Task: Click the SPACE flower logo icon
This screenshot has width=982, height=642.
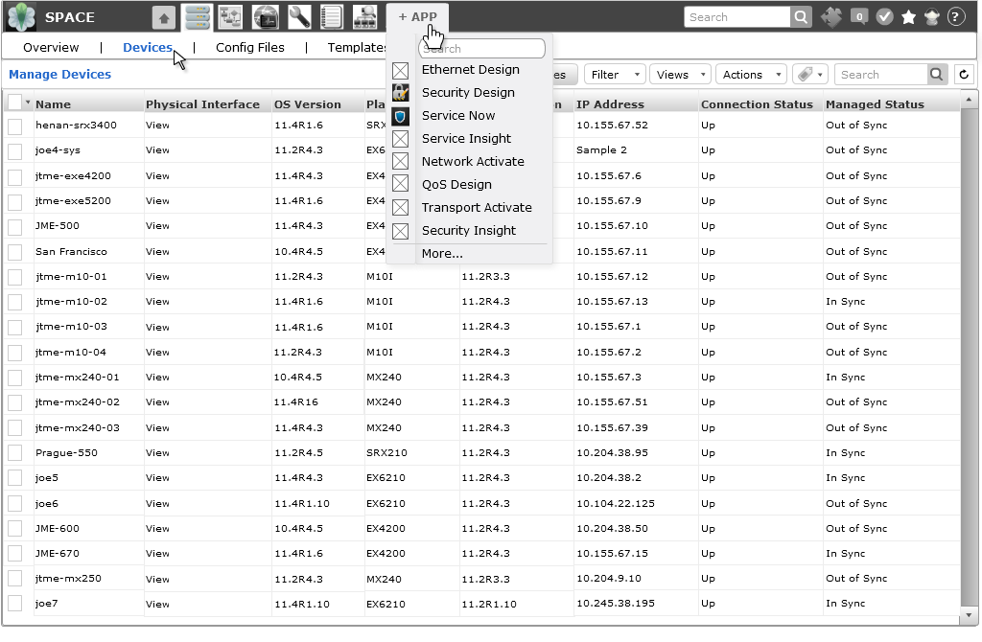Action: 21,16
